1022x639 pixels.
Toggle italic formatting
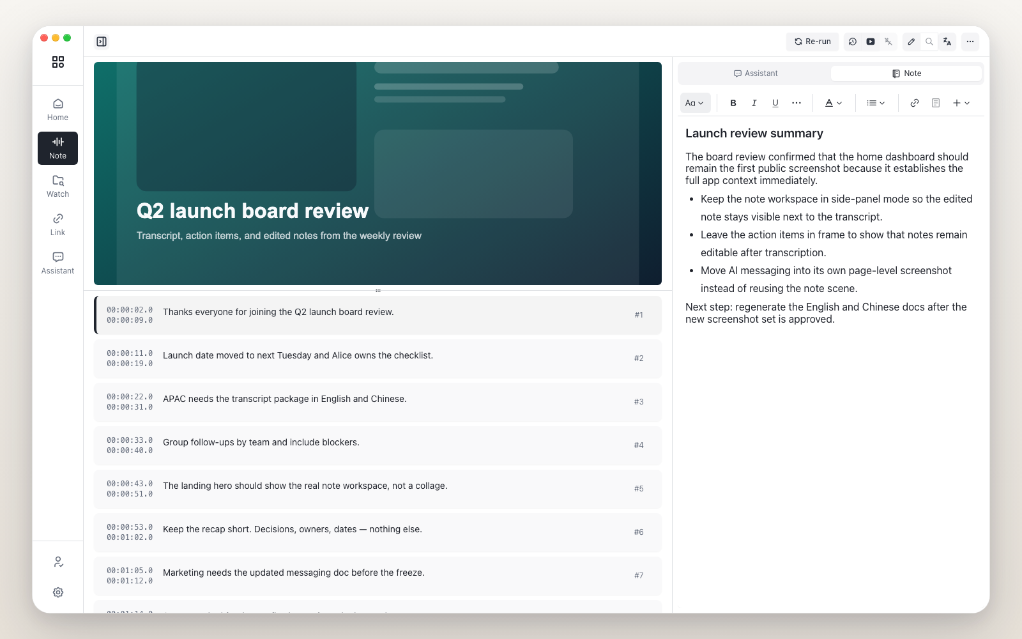point(754,103)
